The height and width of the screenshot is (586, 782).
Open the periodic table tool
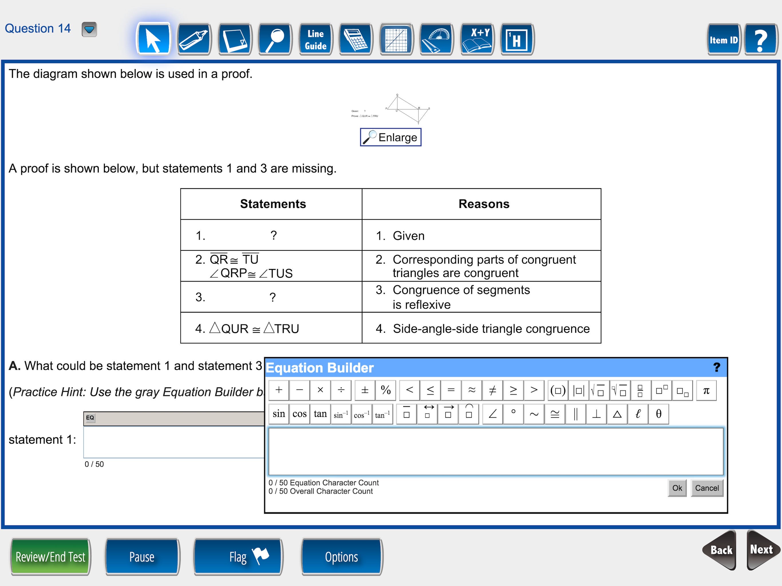pyautogui.click(x=517, y=39)
